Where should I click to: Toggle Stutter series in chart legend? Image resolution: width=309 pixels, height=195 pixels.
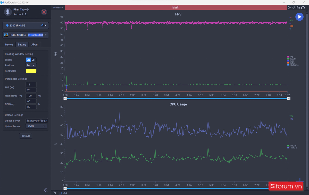pyautogui.click(x=291, y=63)
